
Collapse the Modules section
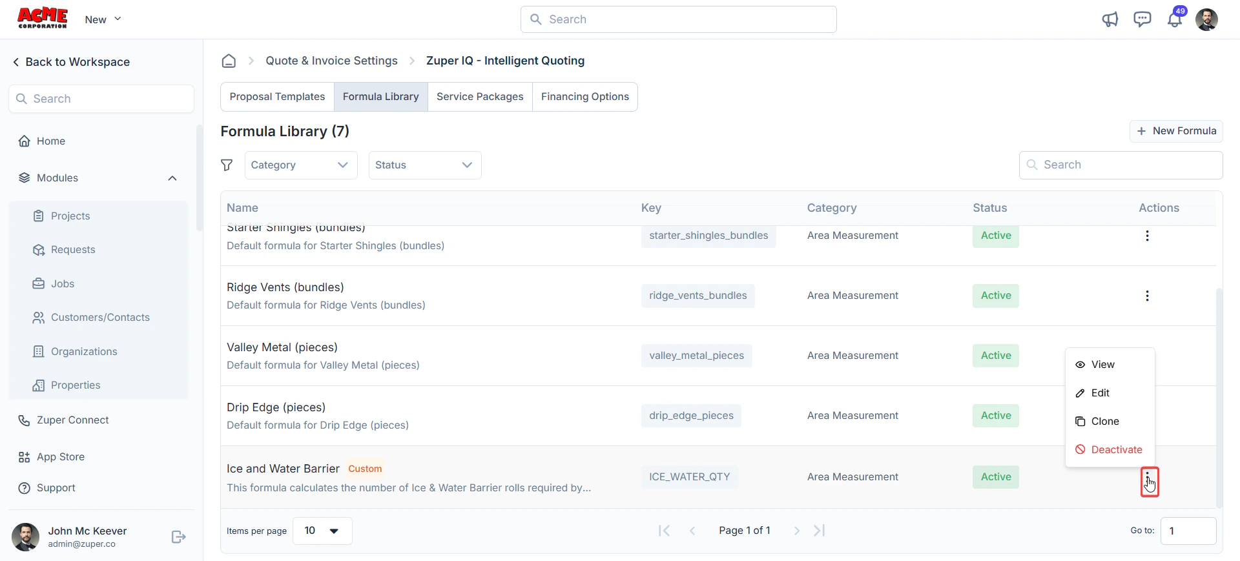pyautogui.click(x=172, y=178)
